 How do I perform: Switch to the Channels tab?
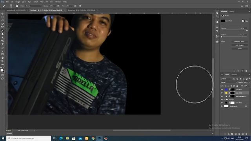pos(234,75)
